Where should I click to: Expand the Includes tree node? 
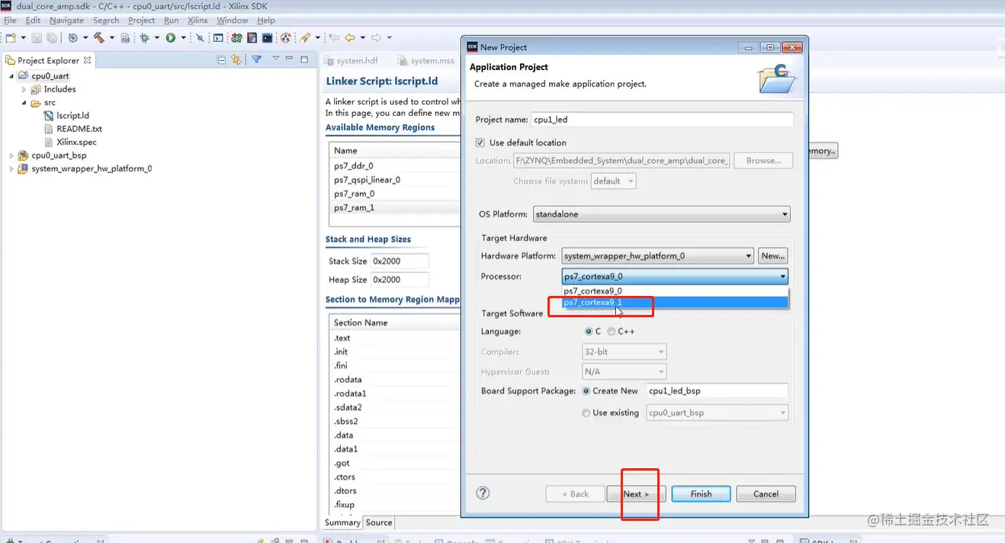24,90
